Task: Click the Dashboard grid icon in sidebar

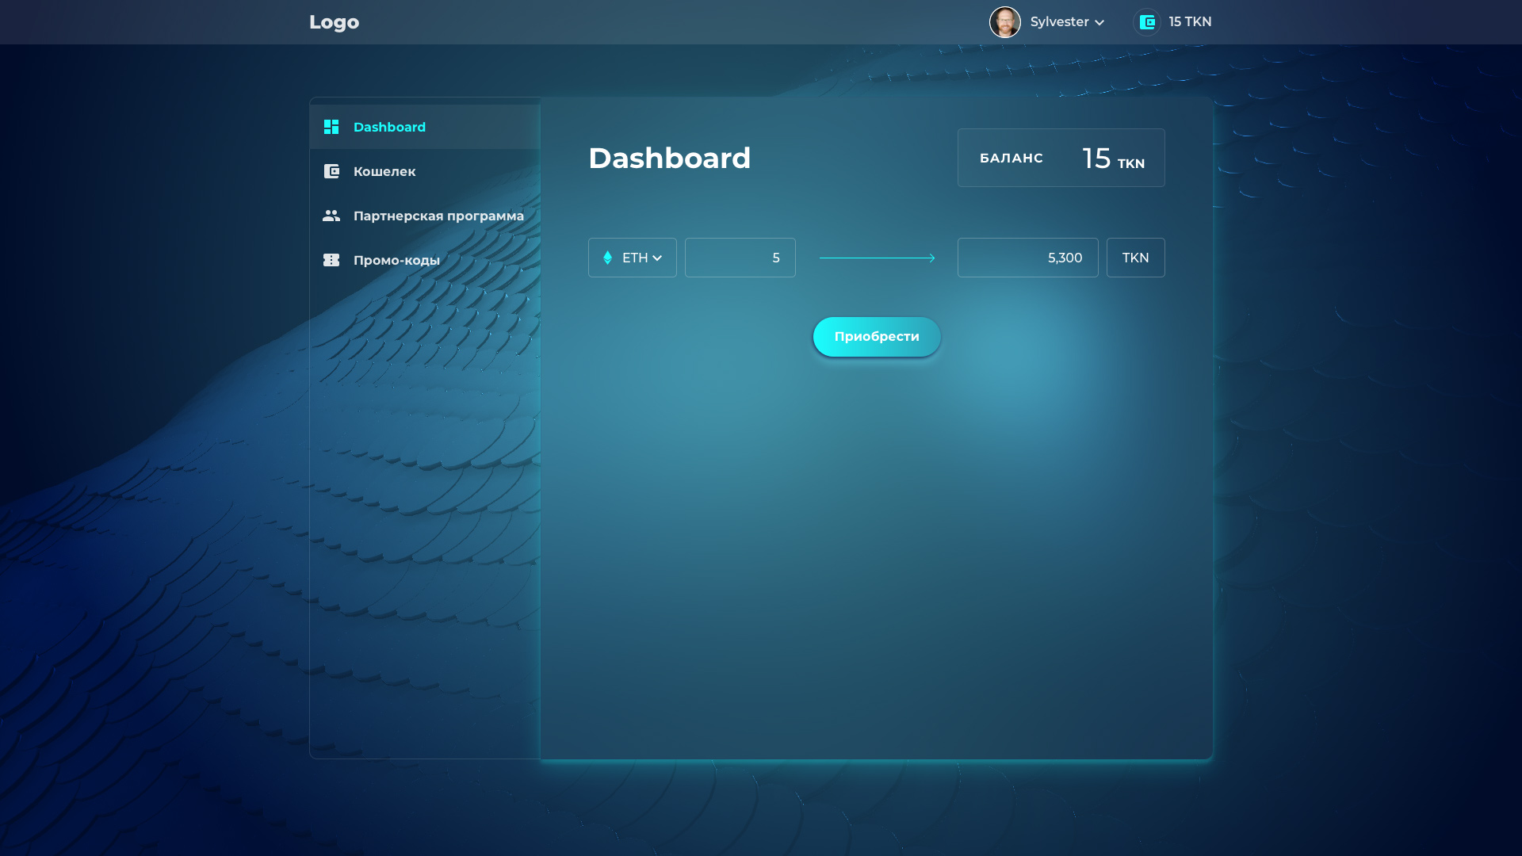Action: coord(331,127)
